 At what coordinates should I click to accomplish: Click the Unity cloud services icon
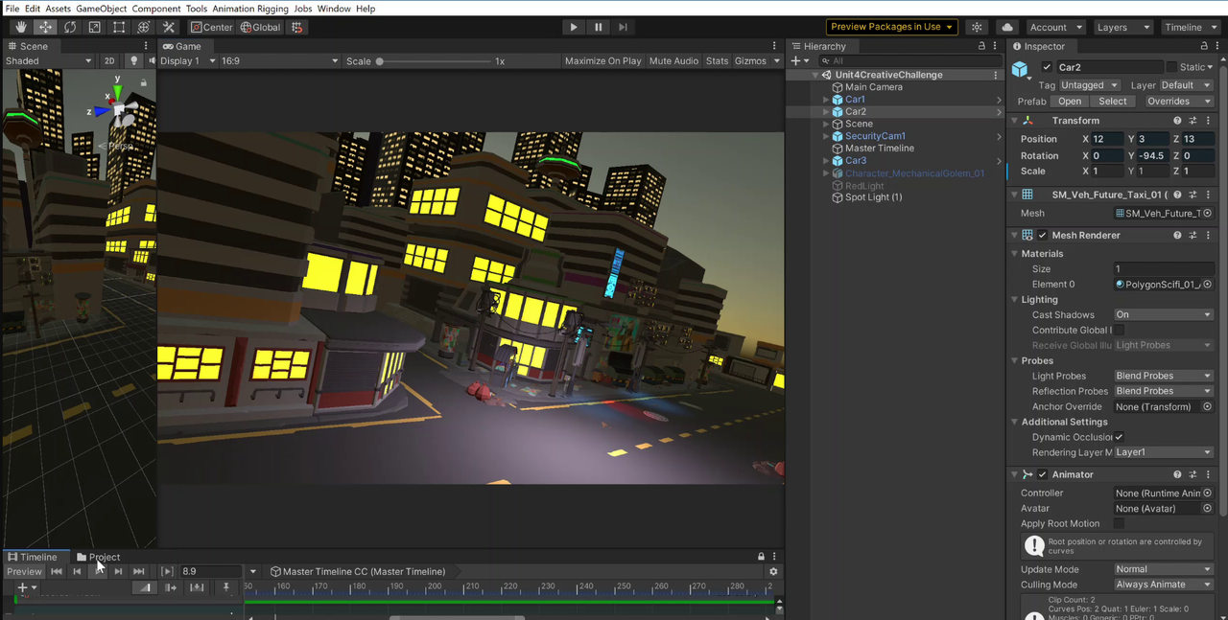1007,26
